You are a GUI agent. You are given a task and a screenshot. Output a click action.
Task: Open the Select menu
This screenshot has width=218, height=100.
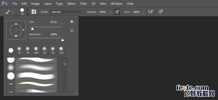click(x=71, y=4)
